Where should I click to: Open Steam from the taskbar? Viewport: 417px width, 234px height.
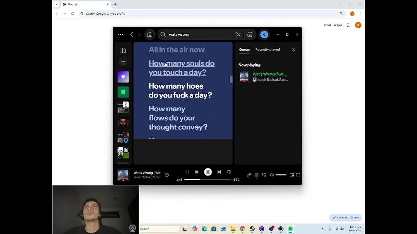(252, 229)
